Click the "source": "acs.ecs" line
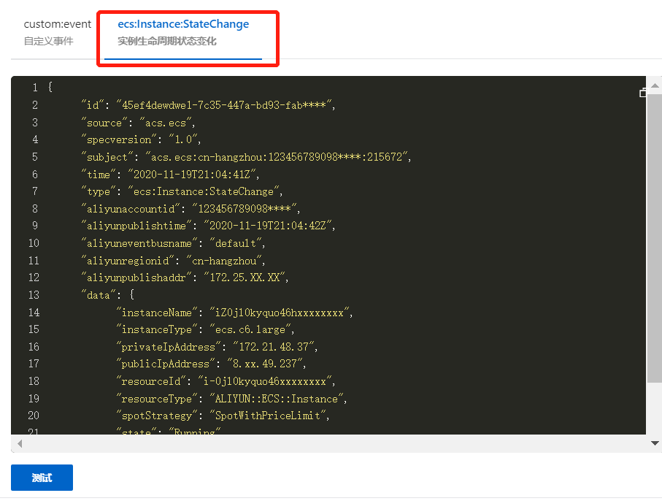This screenshot has height=501, width=662. 138,123
